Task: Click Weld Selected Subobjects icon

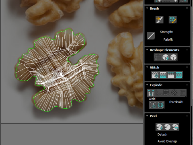Action: (x=160, y=105)
